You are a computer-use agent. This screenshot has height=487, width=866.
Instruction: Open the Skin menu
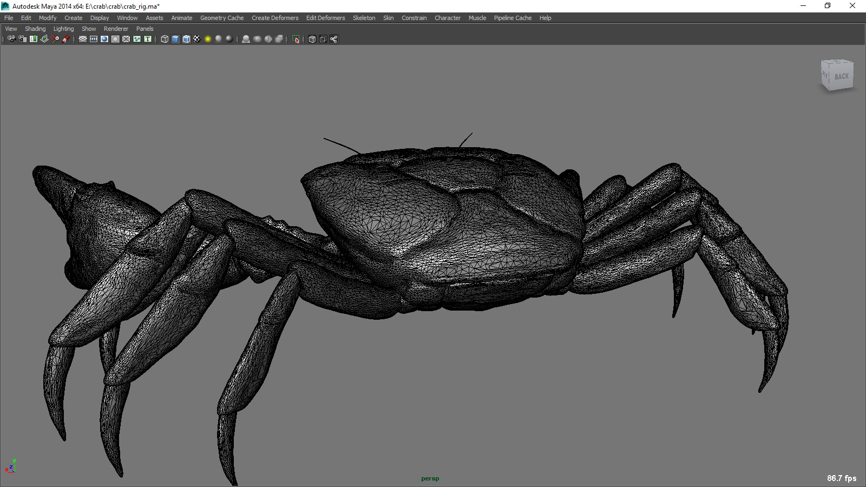click(x=389, y=18)
